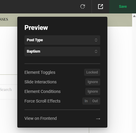Open the View on Frontend link
Image resolution: width=136 pixels, height=133 pixels.
(41, 118)
